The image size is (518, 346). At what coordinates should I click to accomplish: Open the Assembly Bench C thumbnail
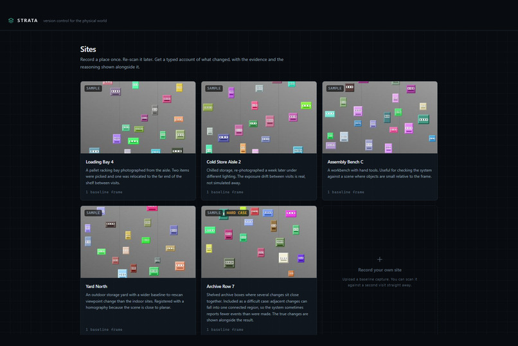point(380,117)
